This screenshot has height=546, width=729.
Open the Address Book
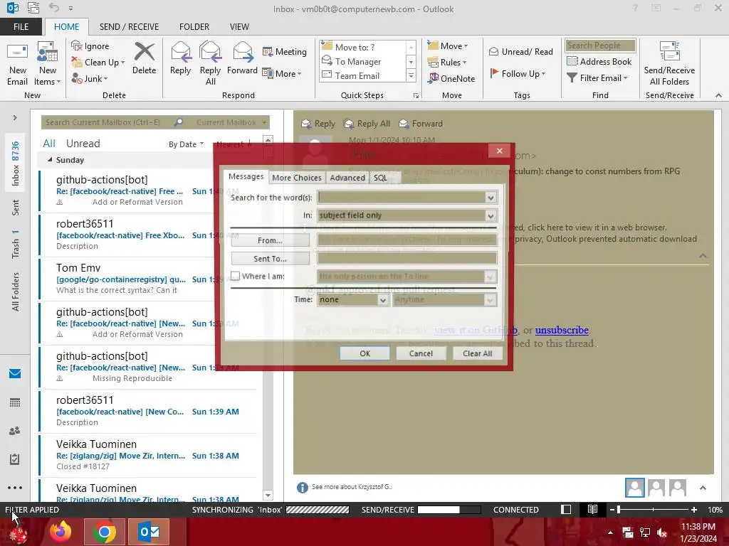point(599,61)
